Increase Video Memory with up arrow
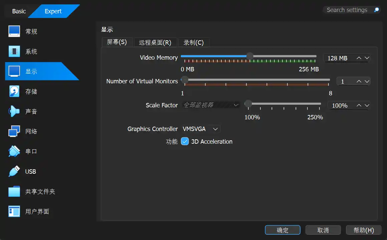The image size is (387, 240). point(359,58)
